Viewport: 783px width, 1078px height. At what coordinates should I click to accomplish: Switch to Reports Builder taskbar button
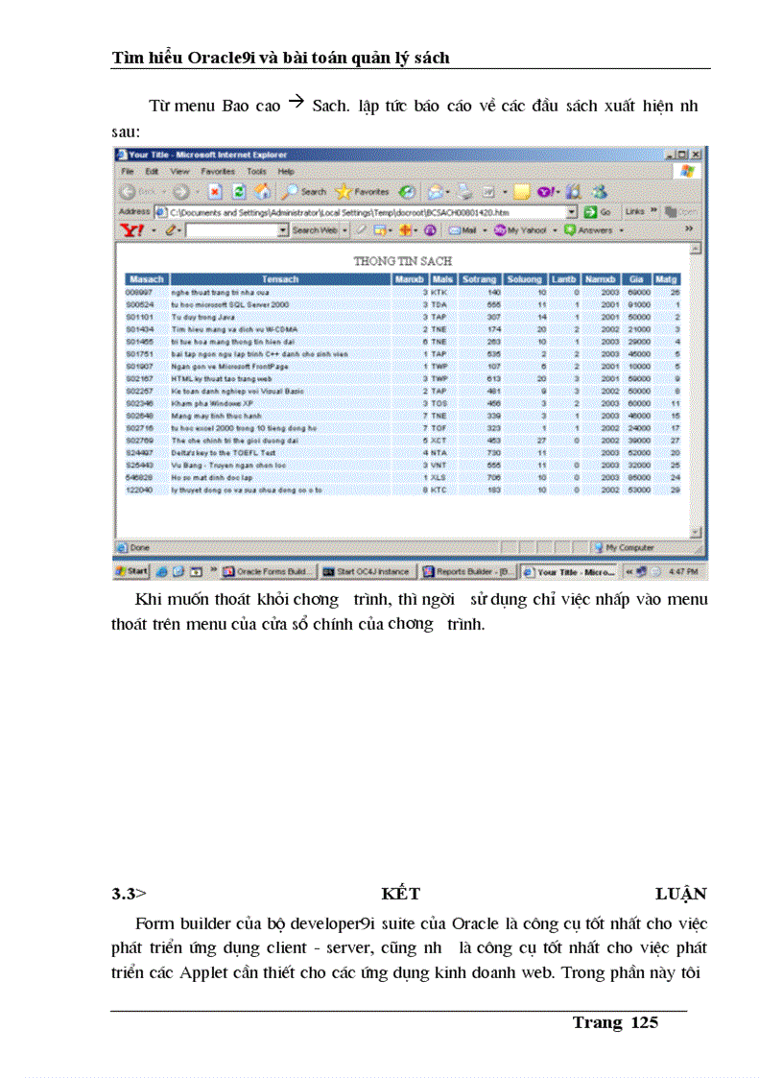click(x=467, y=571)
